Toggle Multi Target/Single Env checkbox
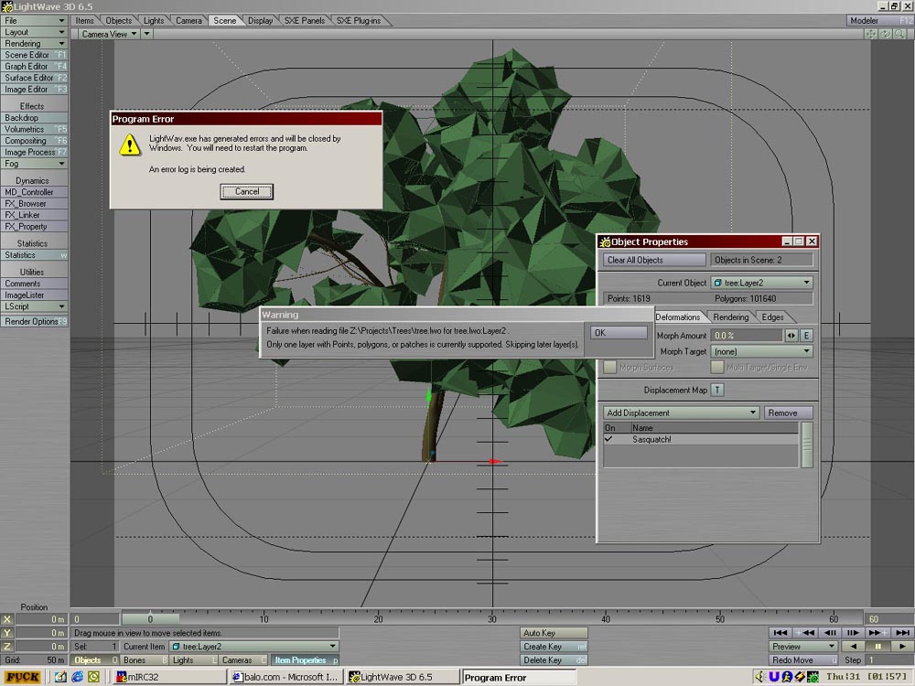915x686 pixels. point(717,367)
